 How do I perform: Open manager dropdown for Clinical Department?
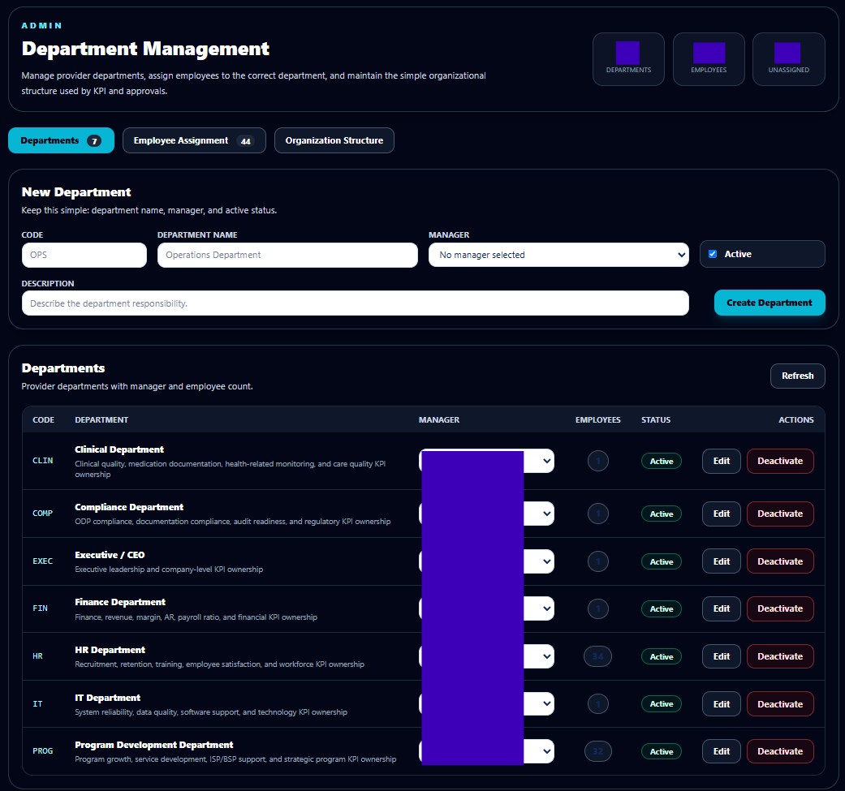(x=487, y=461)
